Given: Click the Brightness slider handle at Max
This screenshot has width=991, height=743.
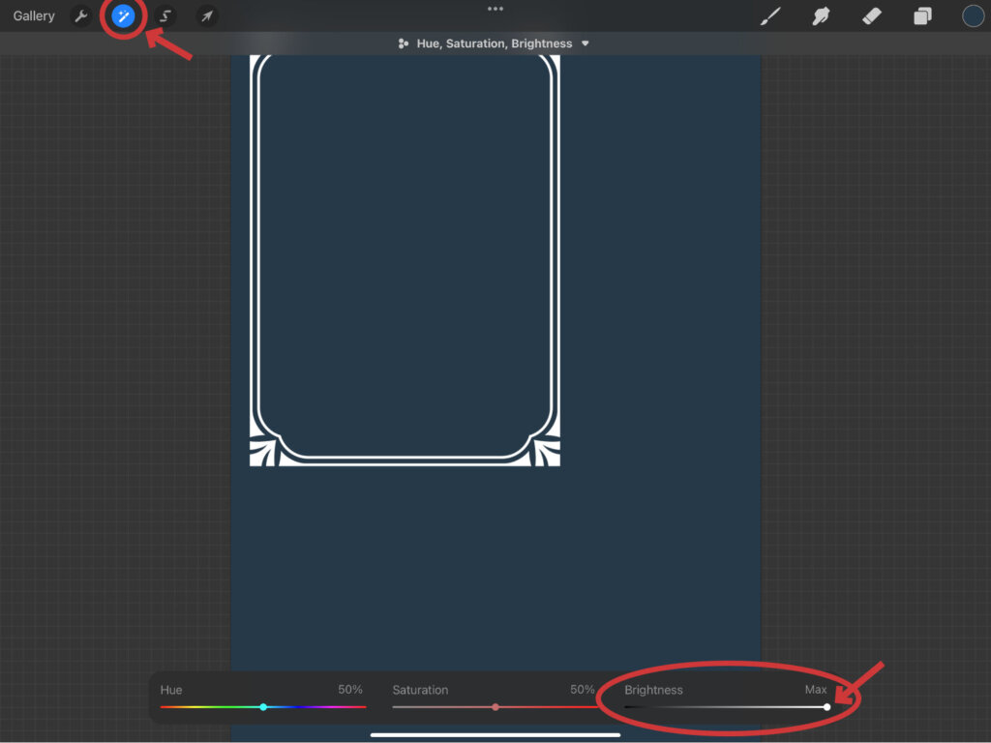Looking at the screenshot, I should tap(826, 707).
